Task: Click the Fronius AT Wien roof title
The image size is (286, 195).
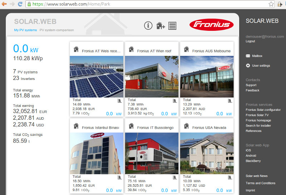Action: click(154, 51)
